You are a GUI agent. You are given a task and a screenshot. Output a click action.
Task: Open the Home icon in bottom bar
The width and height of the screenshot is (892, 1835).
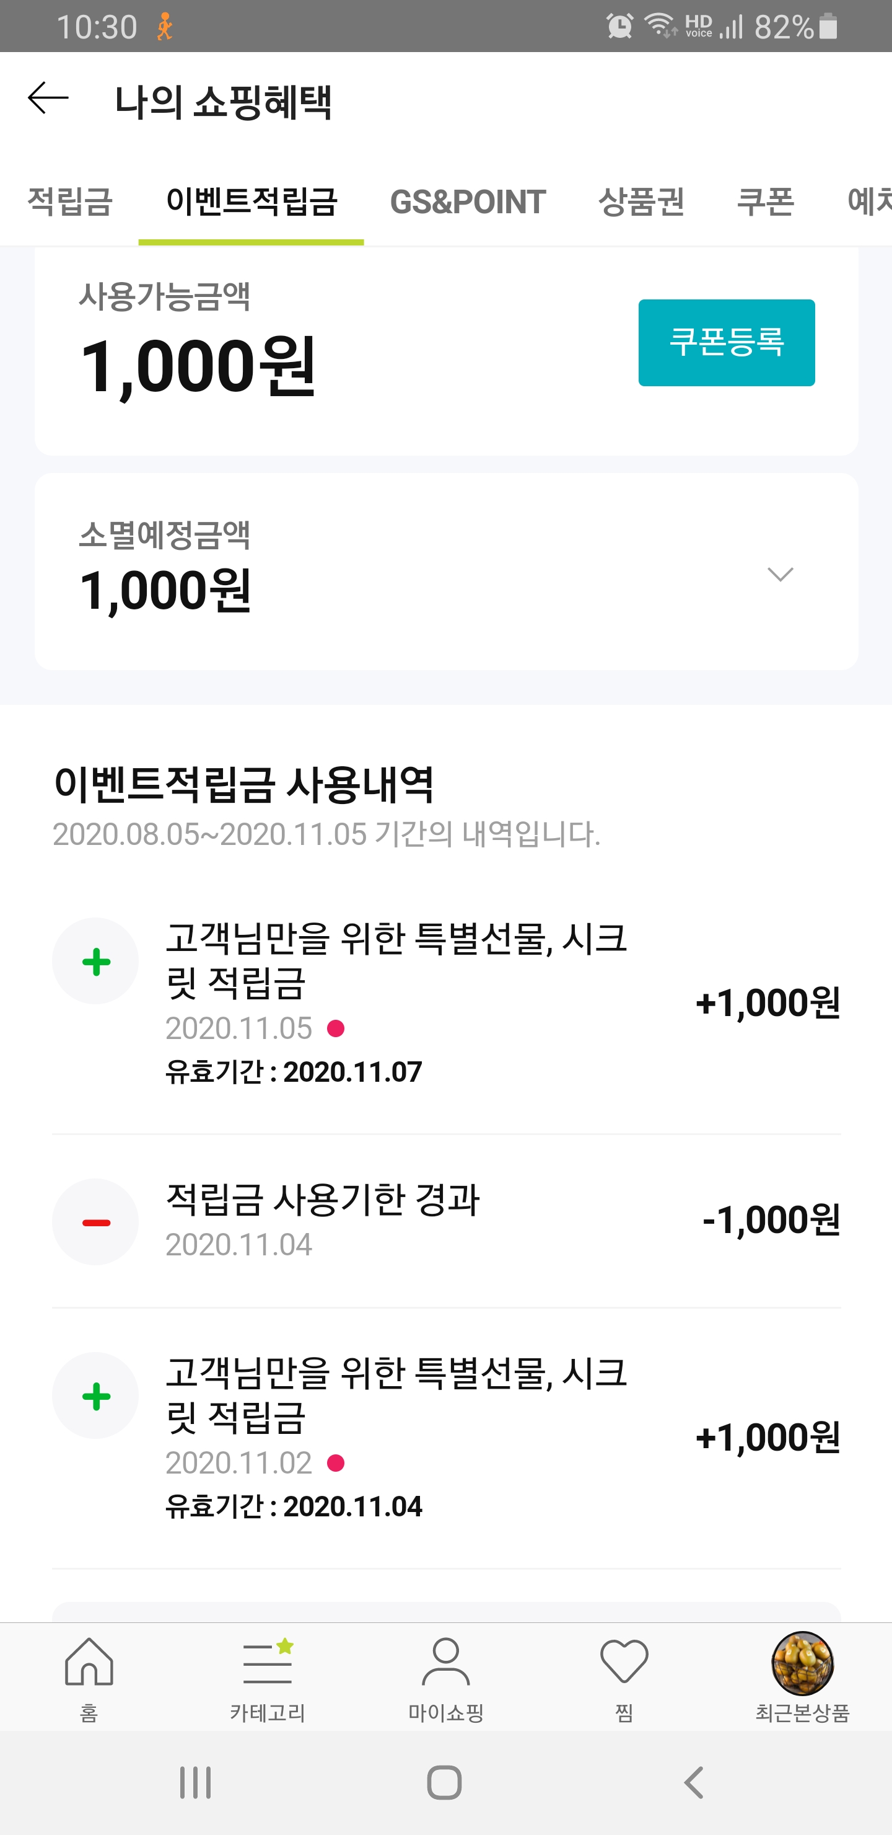click(89, 1663)
